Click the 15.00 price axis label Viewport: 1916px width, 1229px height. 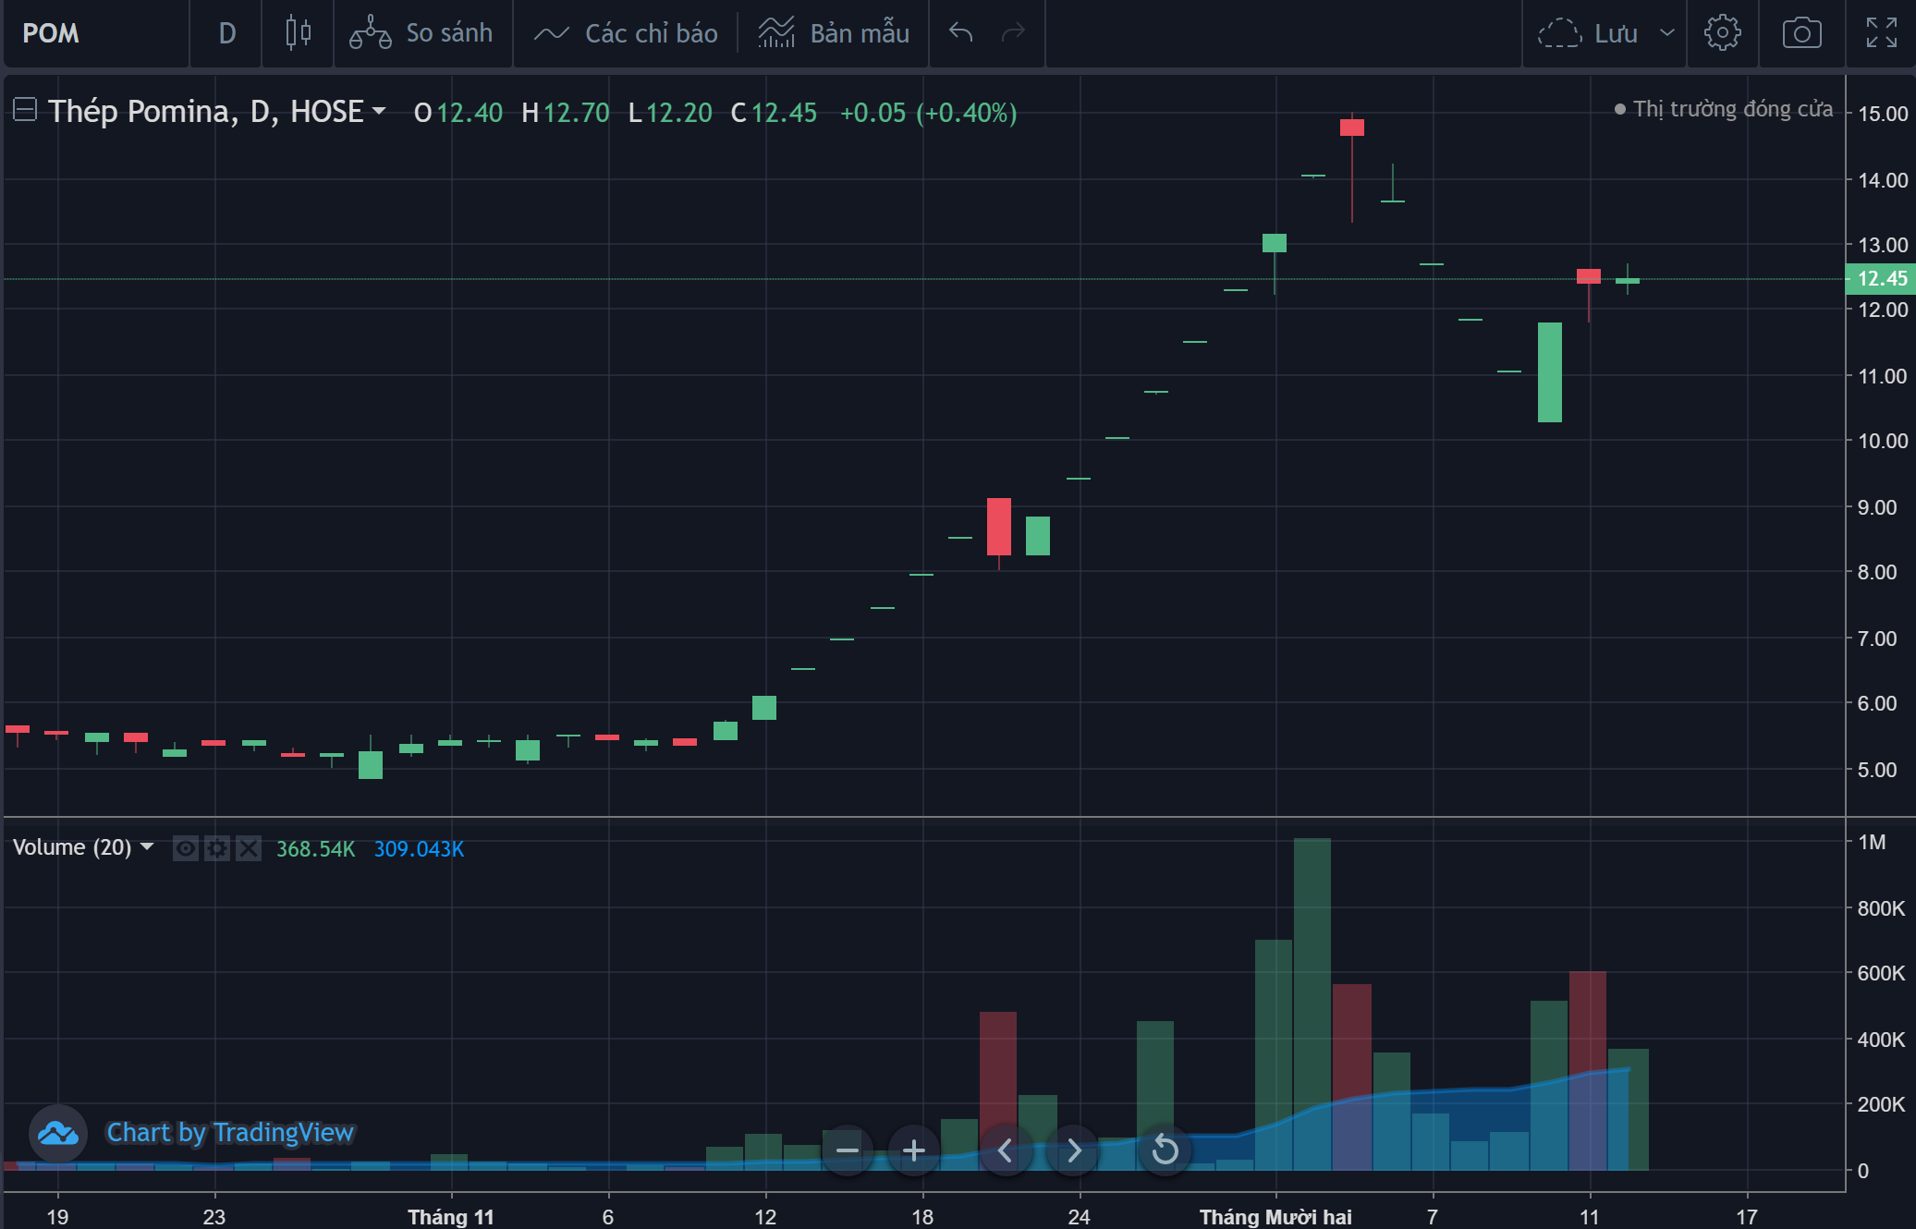[x=1883, y=114]
